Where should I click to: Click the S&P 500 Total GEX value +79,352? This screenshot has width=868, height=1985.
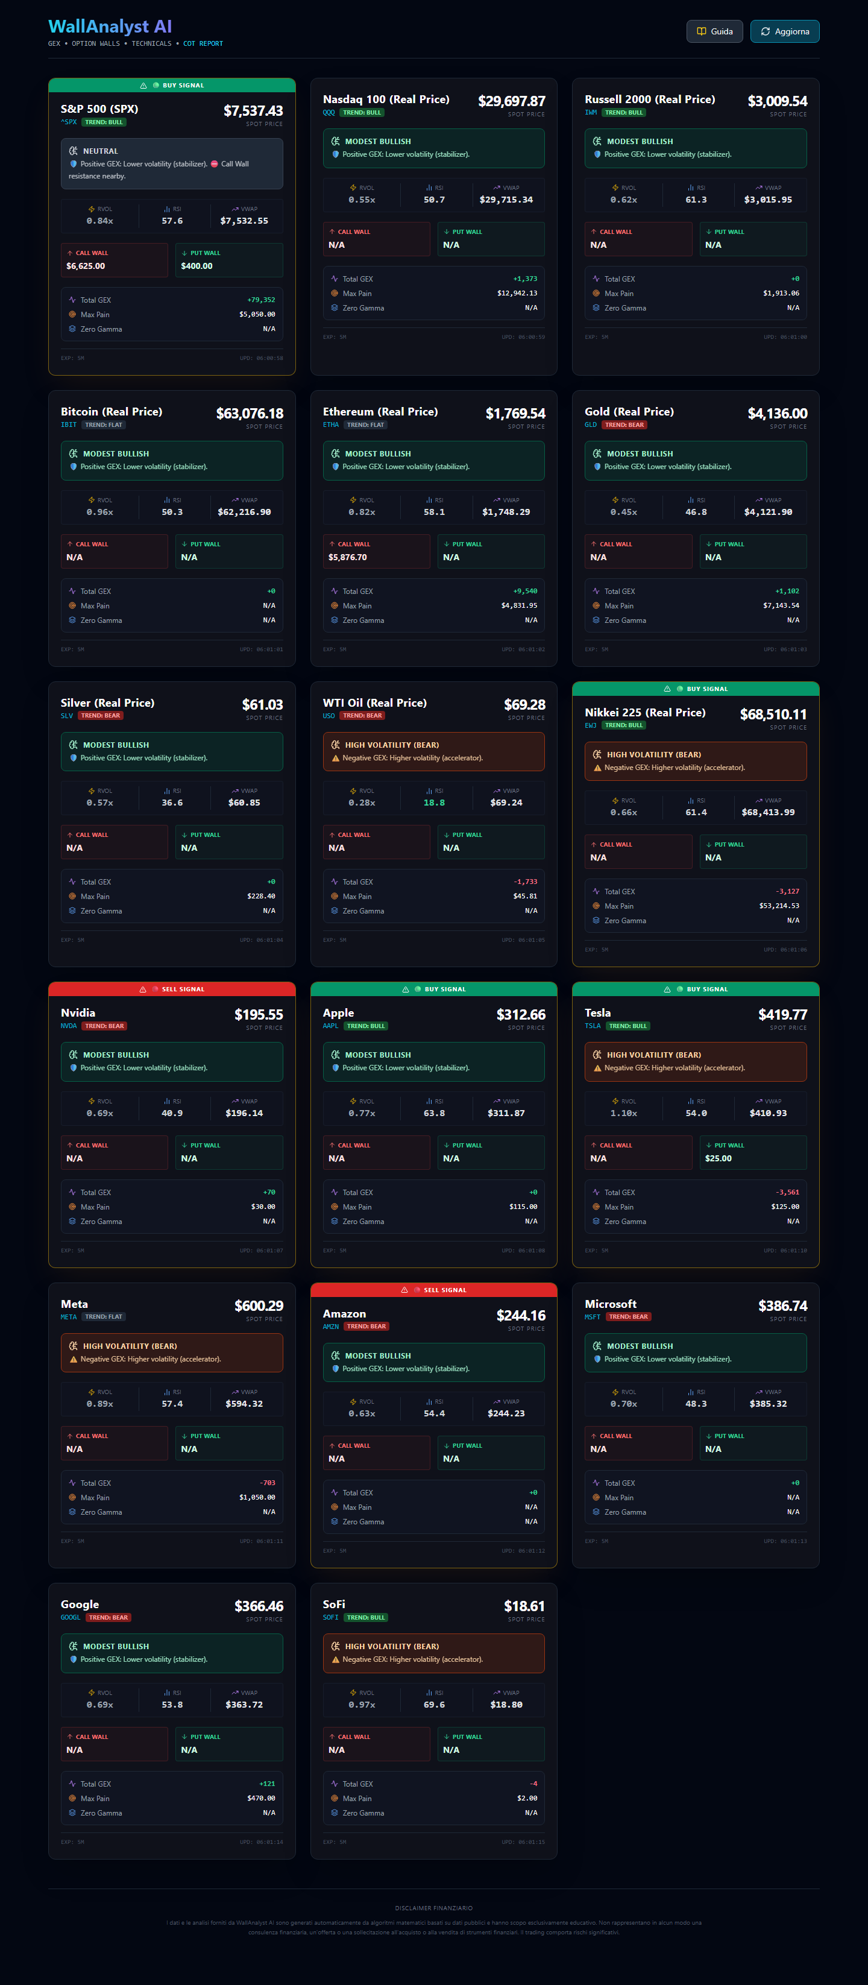[261, 300]
